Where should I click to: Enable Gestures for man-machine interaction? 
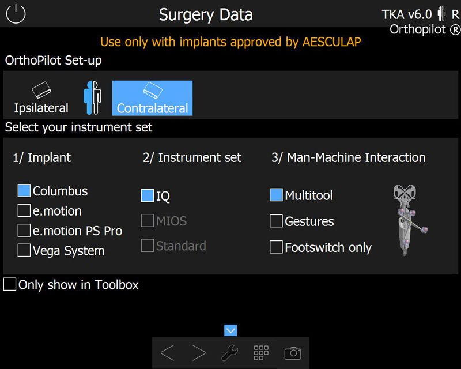[275, 221]
